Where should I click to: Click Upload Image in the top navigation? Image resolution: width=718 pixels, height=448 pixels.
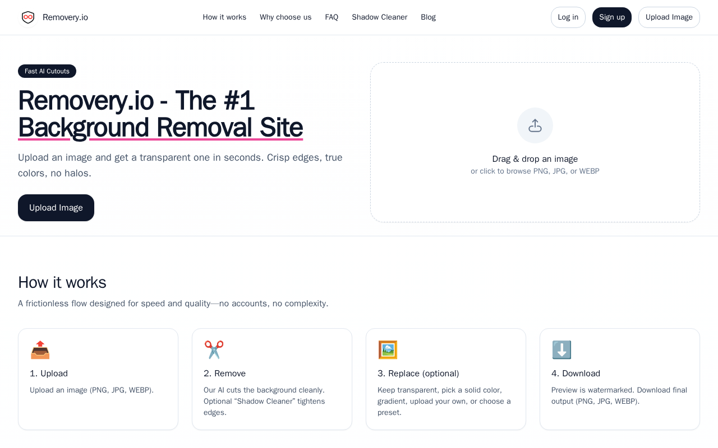pyautogui.click(x=669, y=17)
